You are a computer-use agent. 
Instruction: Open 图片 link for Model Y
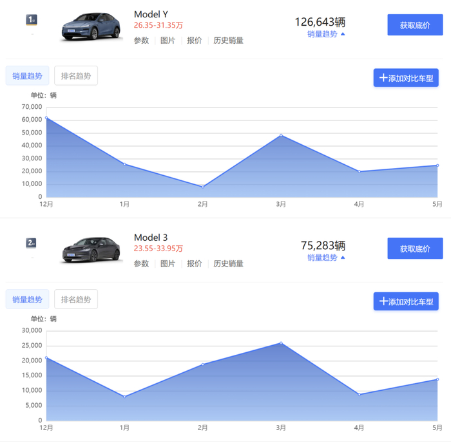click(168, 41)
